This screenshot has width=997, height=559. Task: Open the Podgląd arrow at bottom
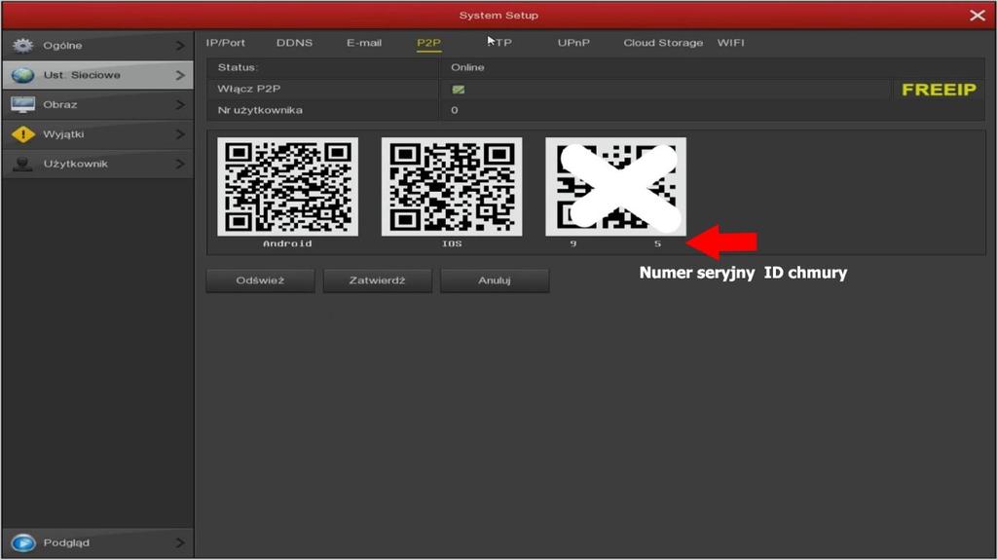(x=180, y=542)
